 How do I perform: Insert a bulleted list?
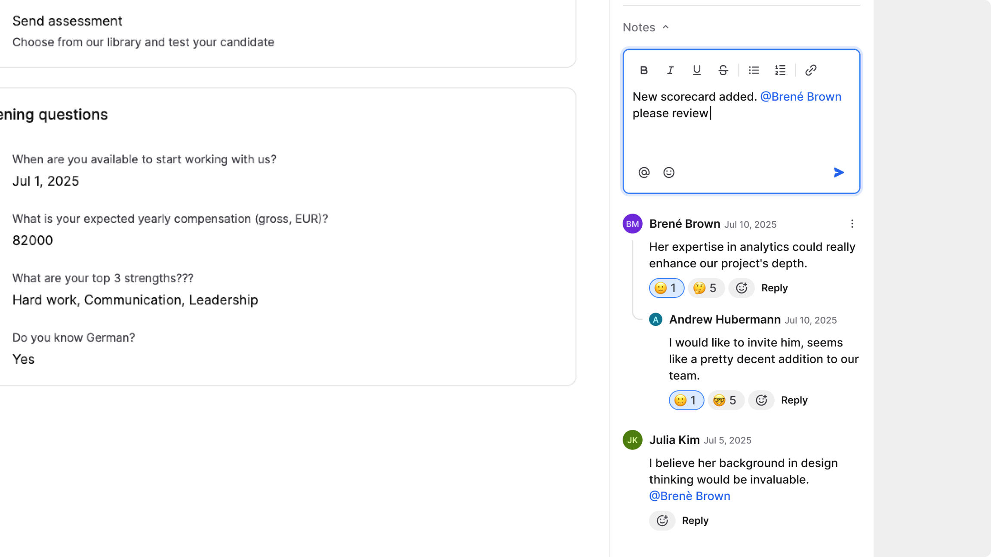[x=754, y=70]
